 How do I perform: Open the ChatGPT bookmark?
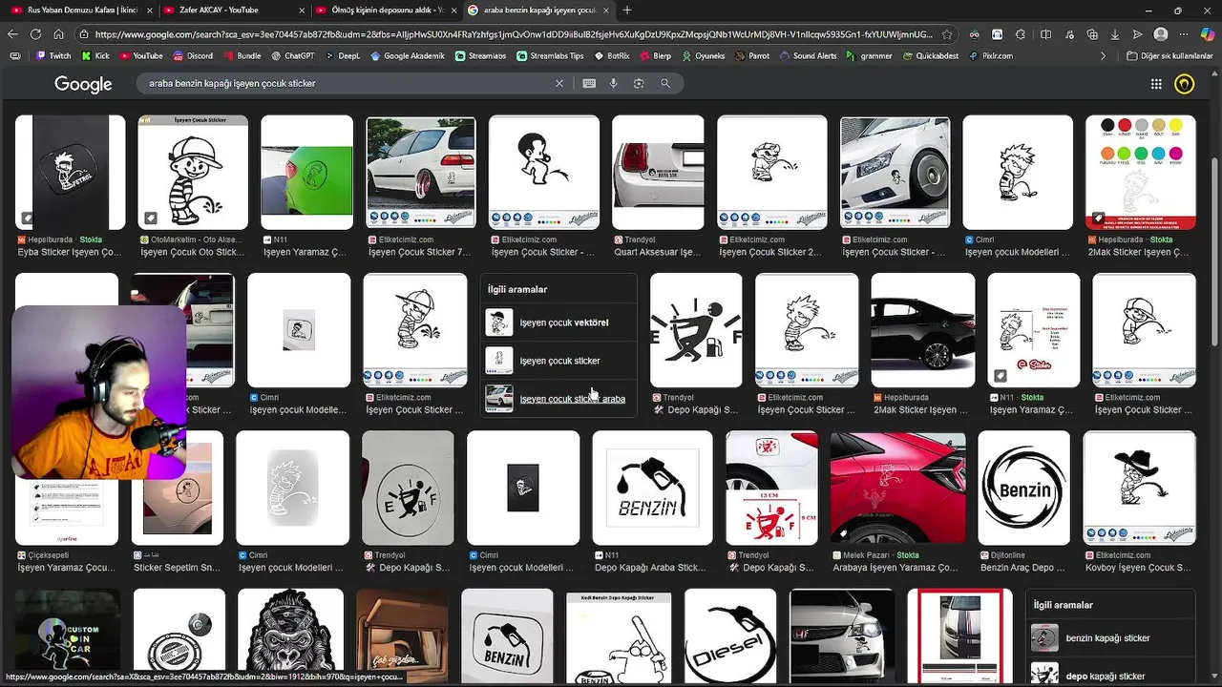click(292, 56)
